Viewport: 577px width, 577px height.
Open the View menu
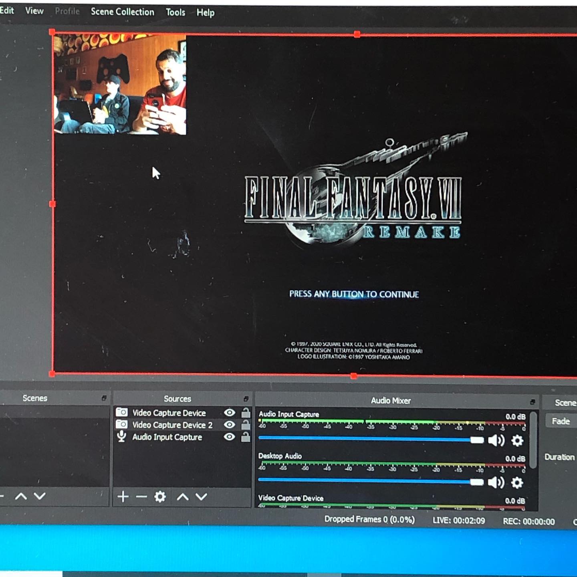tap(34, 11)
